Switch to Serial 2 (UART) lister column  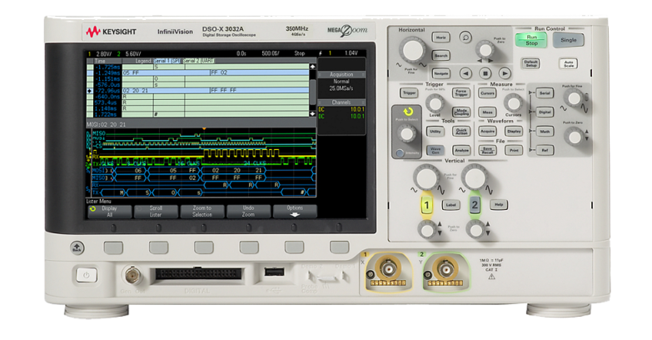(198, 61)
